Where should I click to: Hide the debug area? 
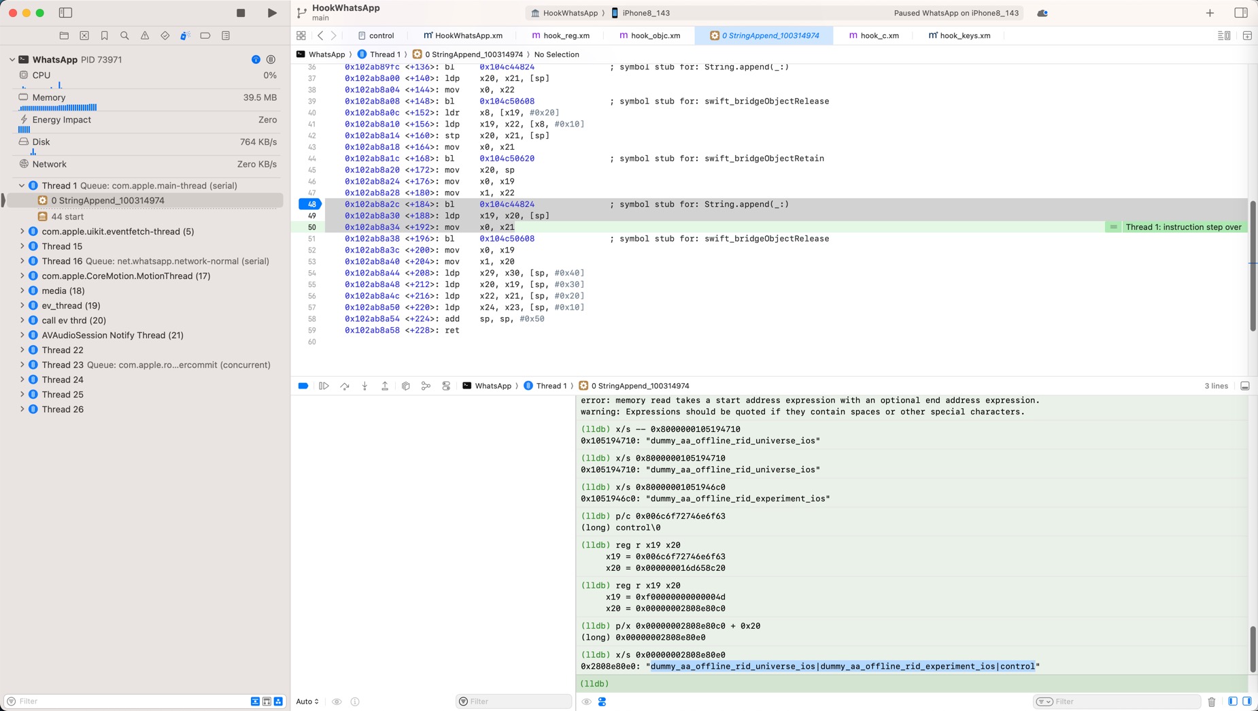tap(1245, 386)
